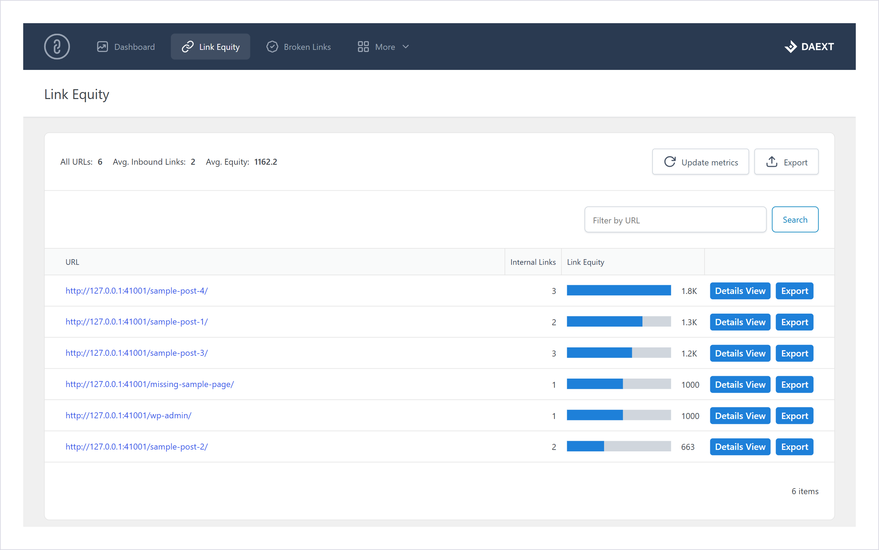This screenshot has width=879, height=550.
Task: Click the More grid icon
Action: coord(363,47)
